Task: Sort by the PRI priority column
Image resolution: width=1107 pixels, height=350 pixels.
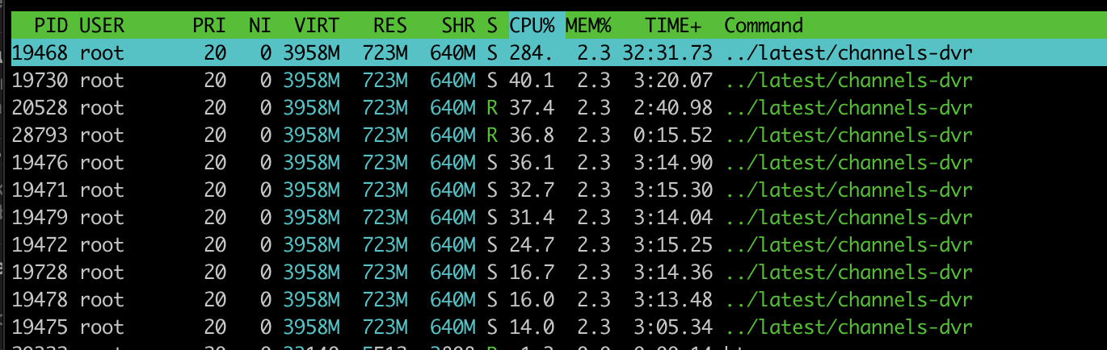Action: 208,26
